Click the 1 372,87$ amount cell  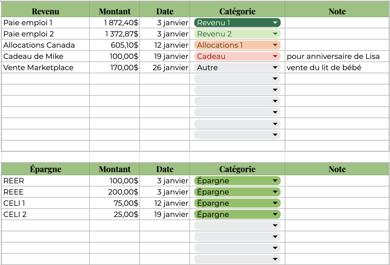click(115, 34)
